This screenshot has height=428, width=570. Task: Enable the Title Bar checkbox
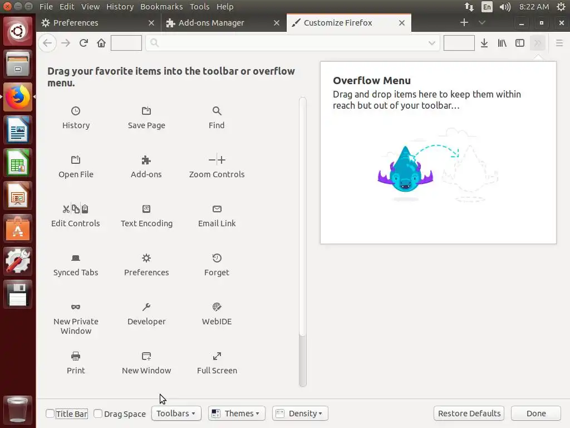[50, 414]
